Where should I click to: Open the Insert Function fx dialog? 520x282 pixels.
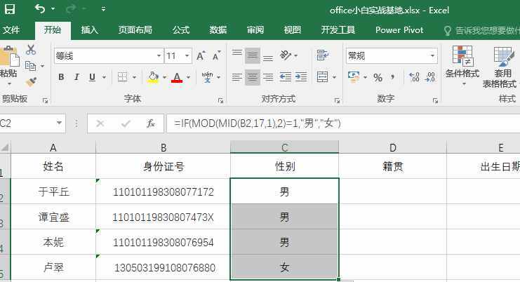point(151,123)
